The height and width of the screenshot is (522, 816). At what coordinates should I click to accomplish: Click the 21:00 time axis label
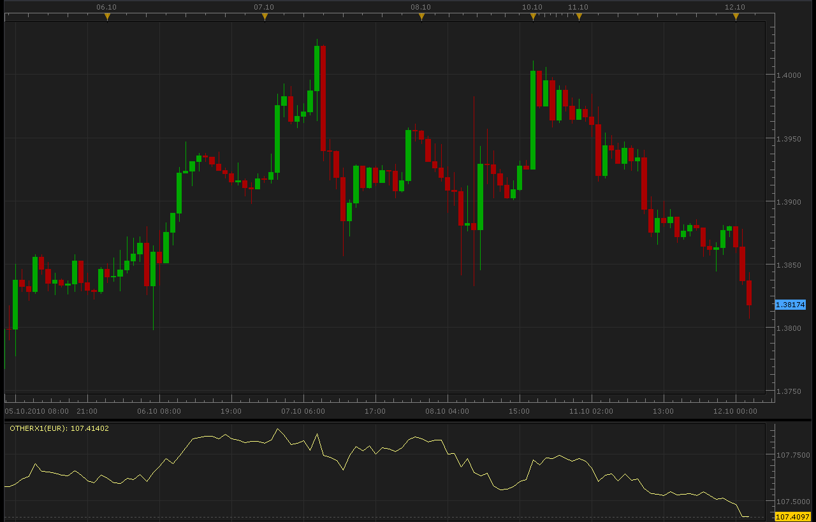tap(87, 411)
